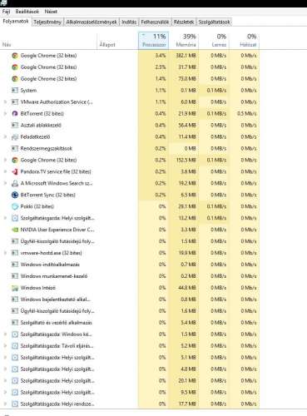Select the BitTorrent Sync icon
Viewport: 307px width, 416px height.
click(x=15, y=195)
